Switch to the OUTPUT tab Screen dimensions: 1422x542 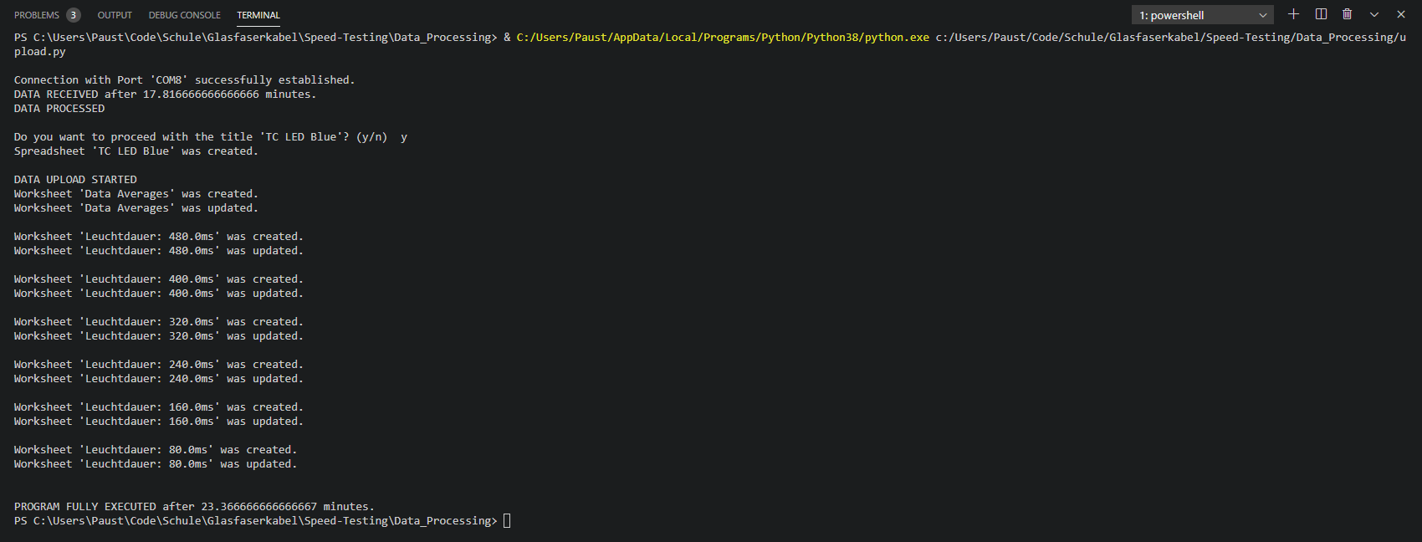click(x=115, y=15)
